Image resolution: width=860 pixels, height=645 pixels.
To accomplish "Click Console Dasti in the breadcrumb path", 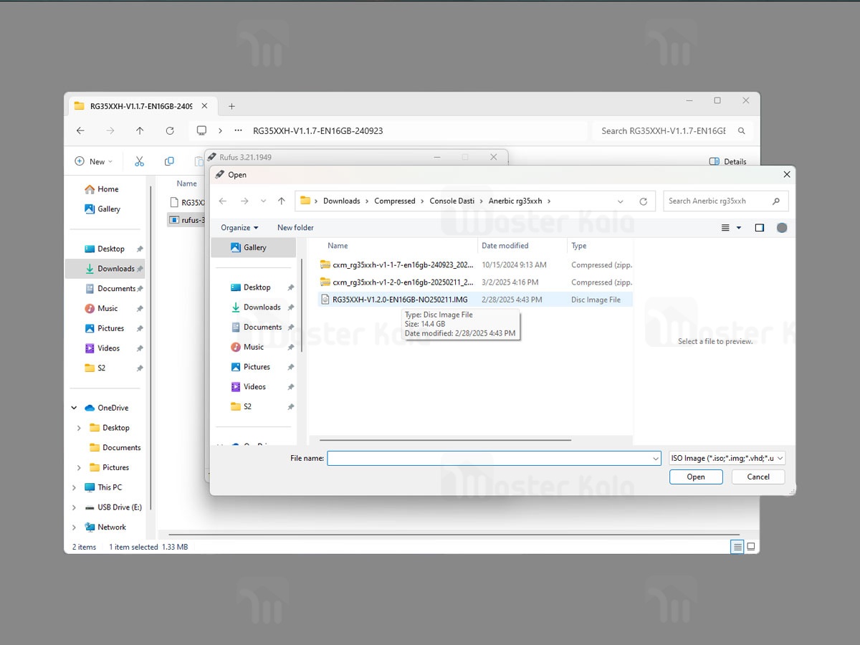I will [452, 201].
